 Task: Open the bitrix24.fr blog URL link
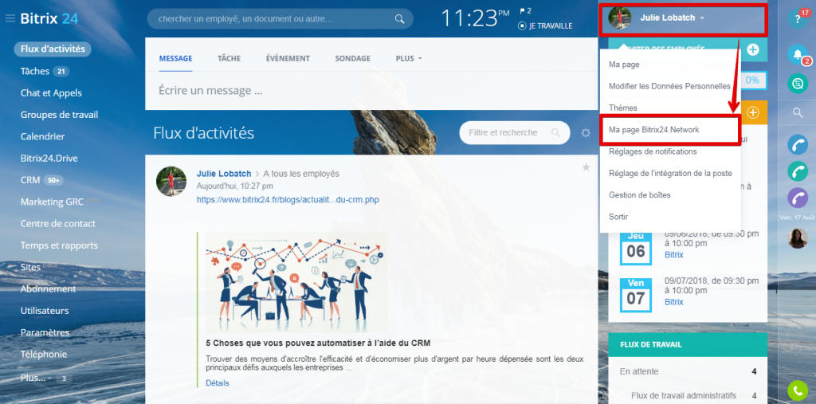pyautogui.click(x=288, y=200)
